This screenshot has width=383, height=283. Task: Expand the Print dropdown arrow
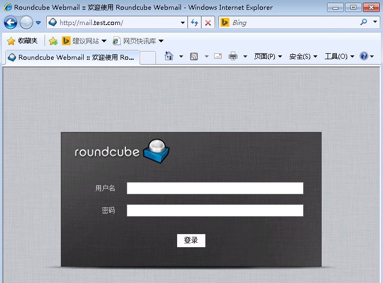point(245,56)
